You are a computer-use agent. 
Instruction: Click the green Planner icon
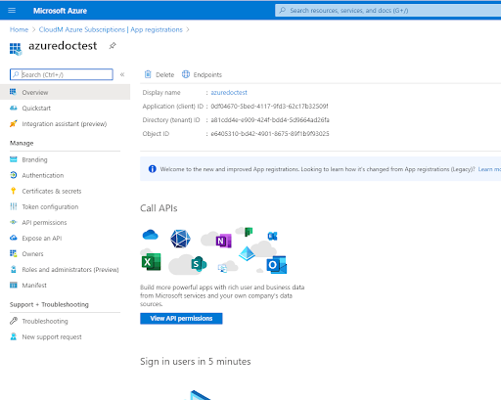pos(249,232)
